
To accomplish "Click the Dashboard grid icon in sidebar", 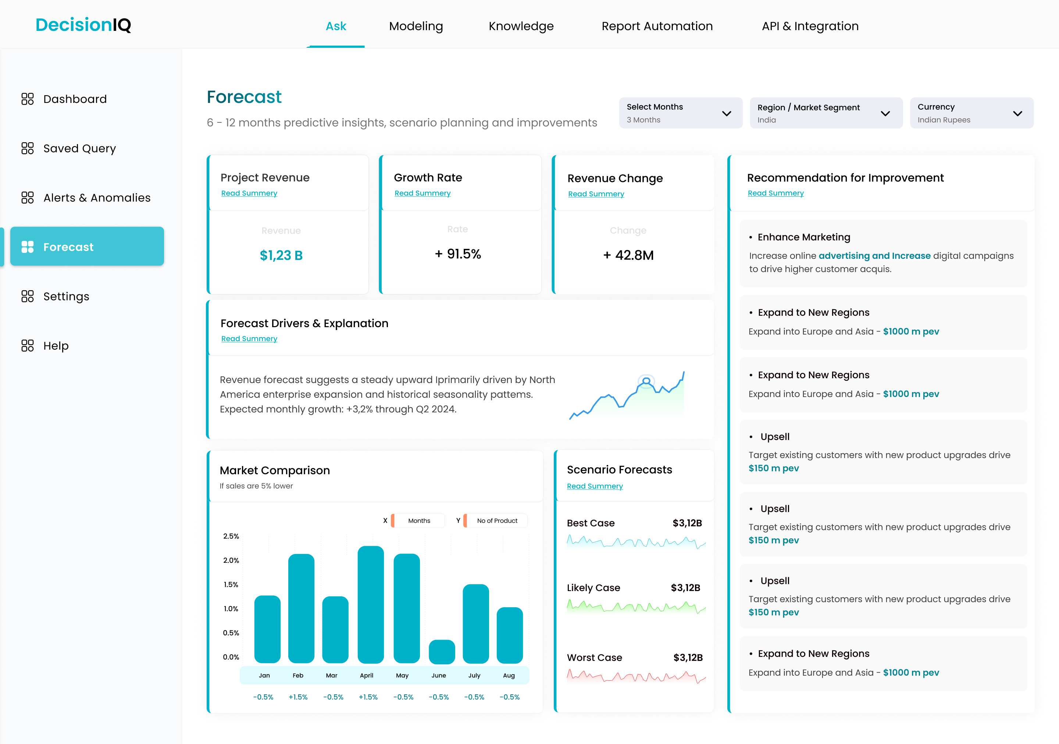I will 28,99.
